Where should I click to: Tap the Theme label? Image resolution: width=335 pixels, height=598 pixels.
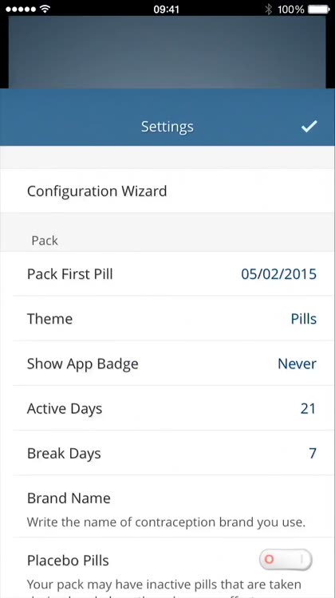[x=49, y=319]
